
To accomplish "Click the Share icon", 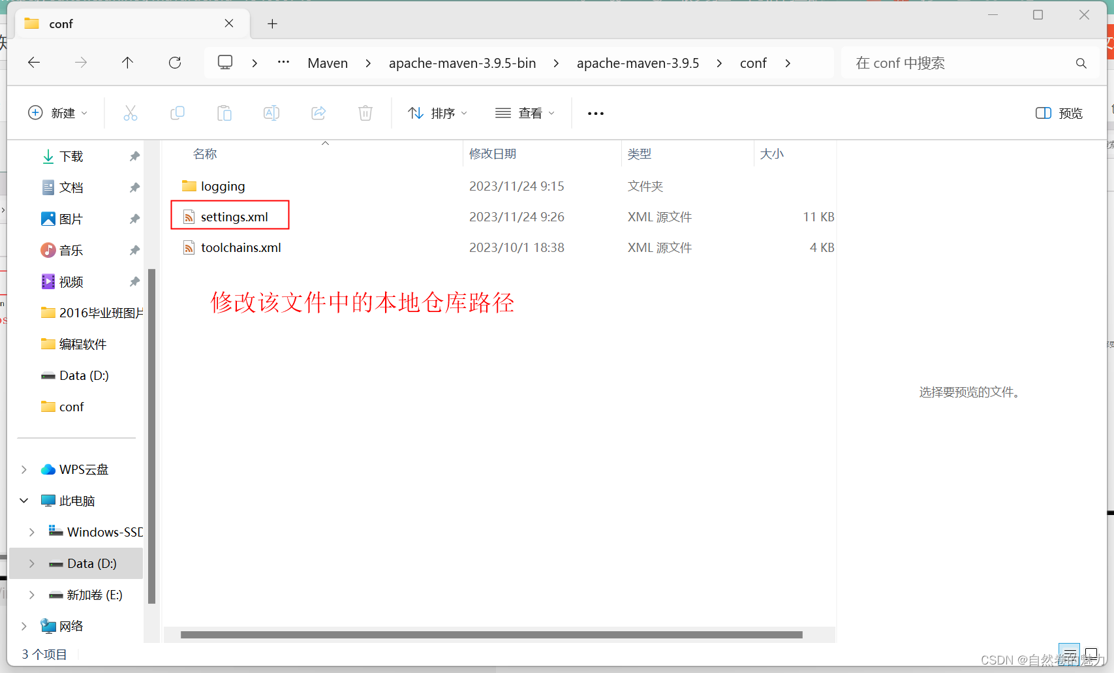I will coord(318,113).
